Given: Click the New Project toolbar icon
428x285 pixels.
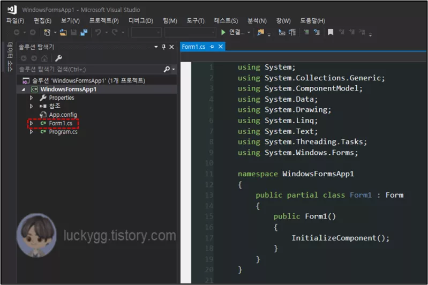Looking at the screenshot, I should (47, 33).
